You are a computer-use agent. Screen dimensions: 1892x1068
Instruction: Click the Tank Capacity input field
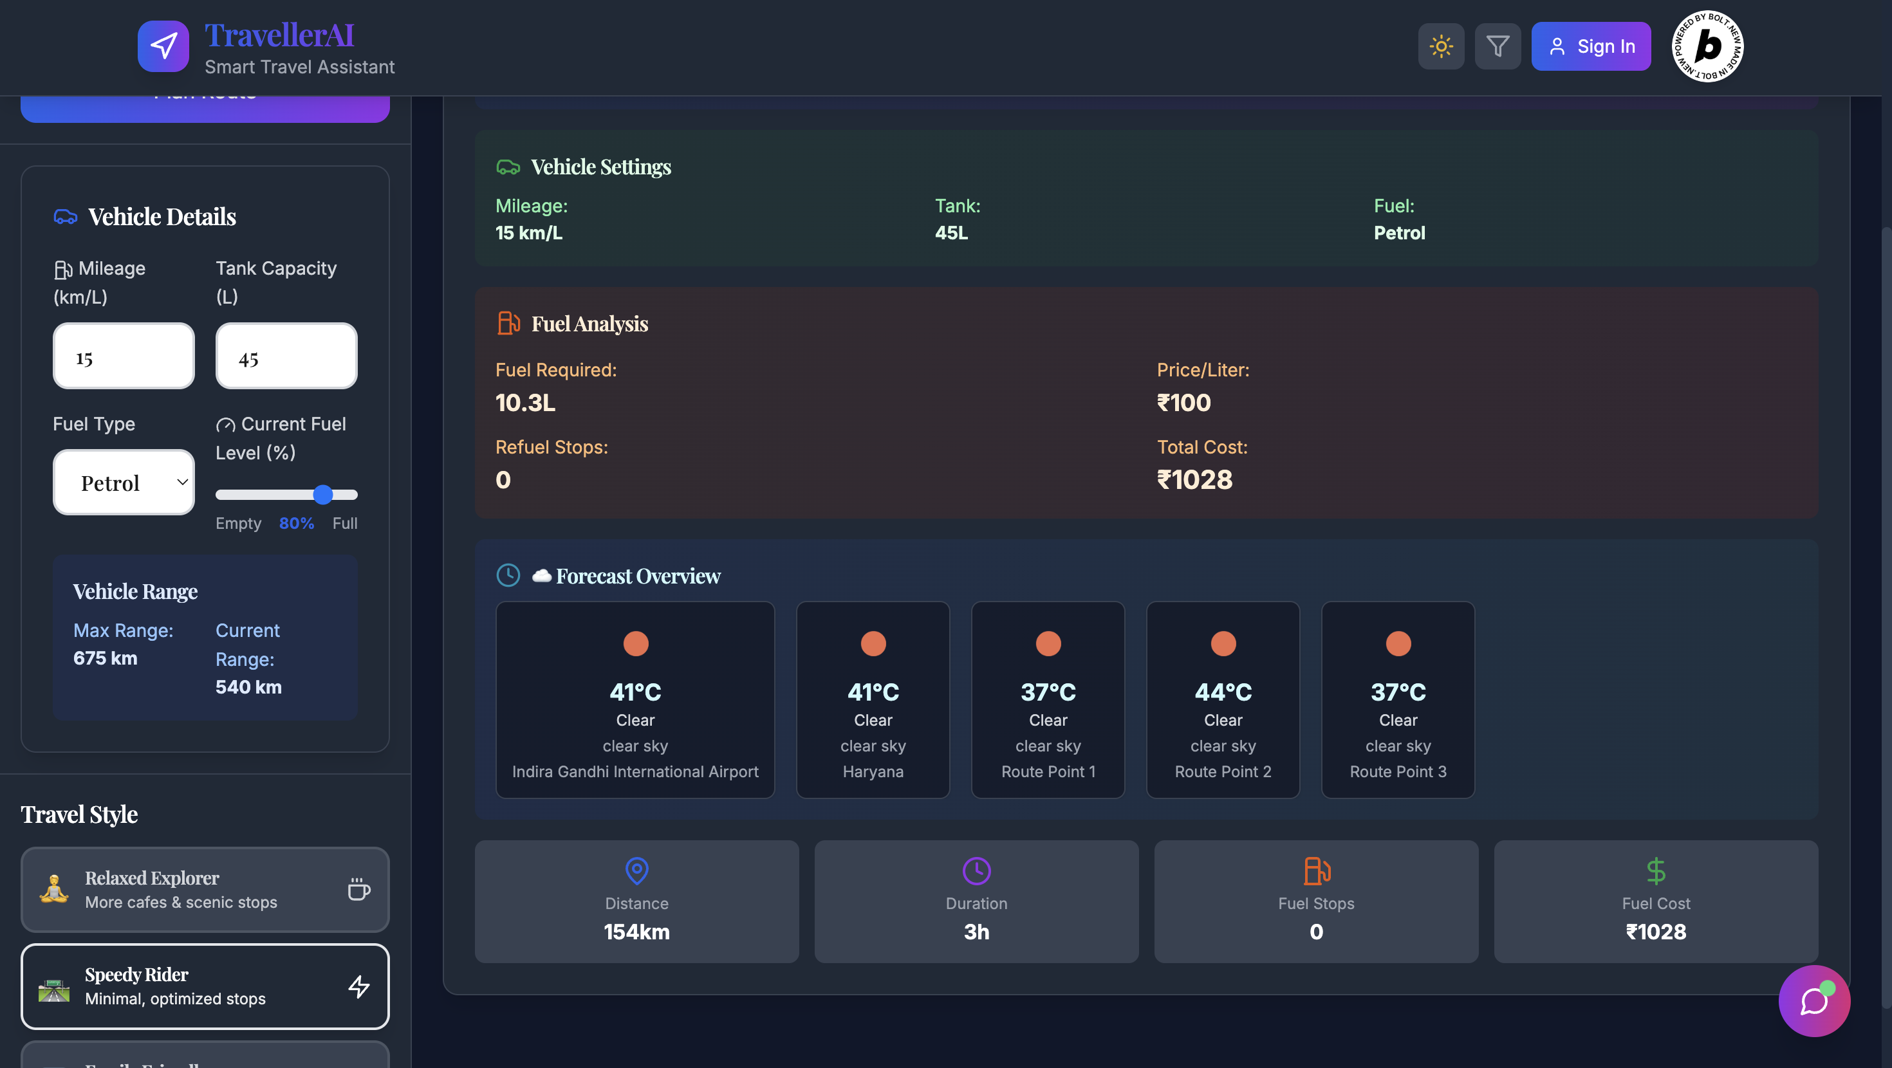coord(286,356)
